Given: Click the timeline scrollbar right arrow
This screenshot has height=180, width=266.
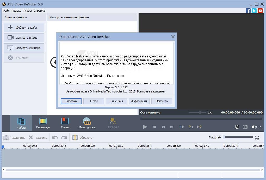Looking at the screenshot, I should (262, 170).
